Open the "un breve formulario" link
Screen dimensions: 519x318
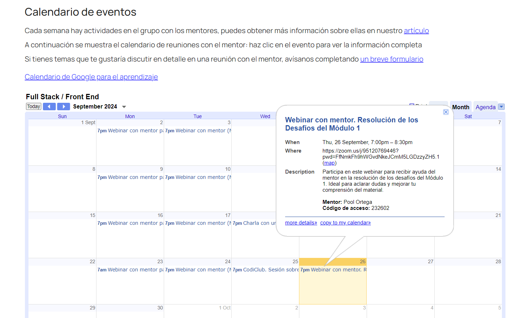[392, 59]
